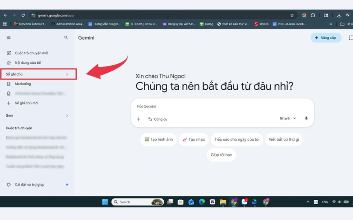
Task: Open the Nén hình ảnh trực t... bookmark
Action: click(30, 24)
